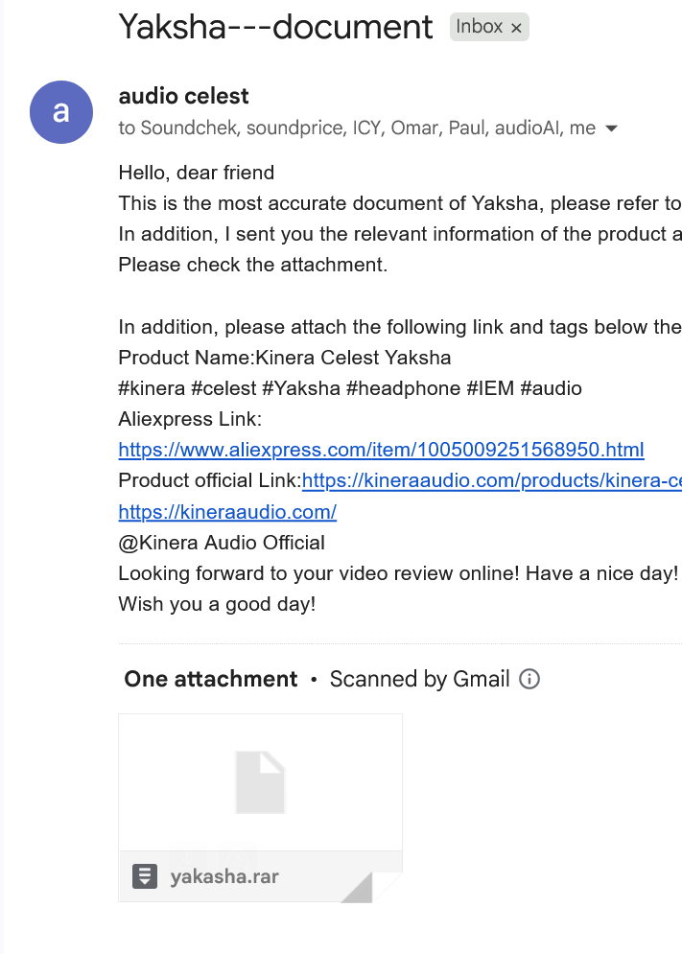Click the recipient list line starting with Soundchek

(x=367, y=128)
